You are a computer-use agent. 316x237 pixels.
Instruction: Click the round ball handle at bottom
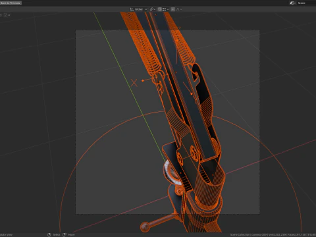click(x=145, y=226)
